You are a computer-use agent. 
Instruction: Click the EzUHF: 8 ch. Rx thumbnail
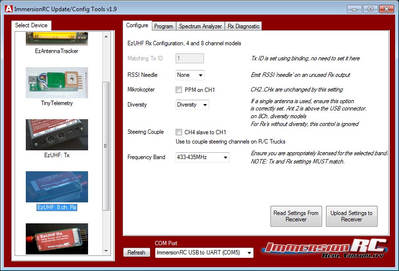click(57, 187)
